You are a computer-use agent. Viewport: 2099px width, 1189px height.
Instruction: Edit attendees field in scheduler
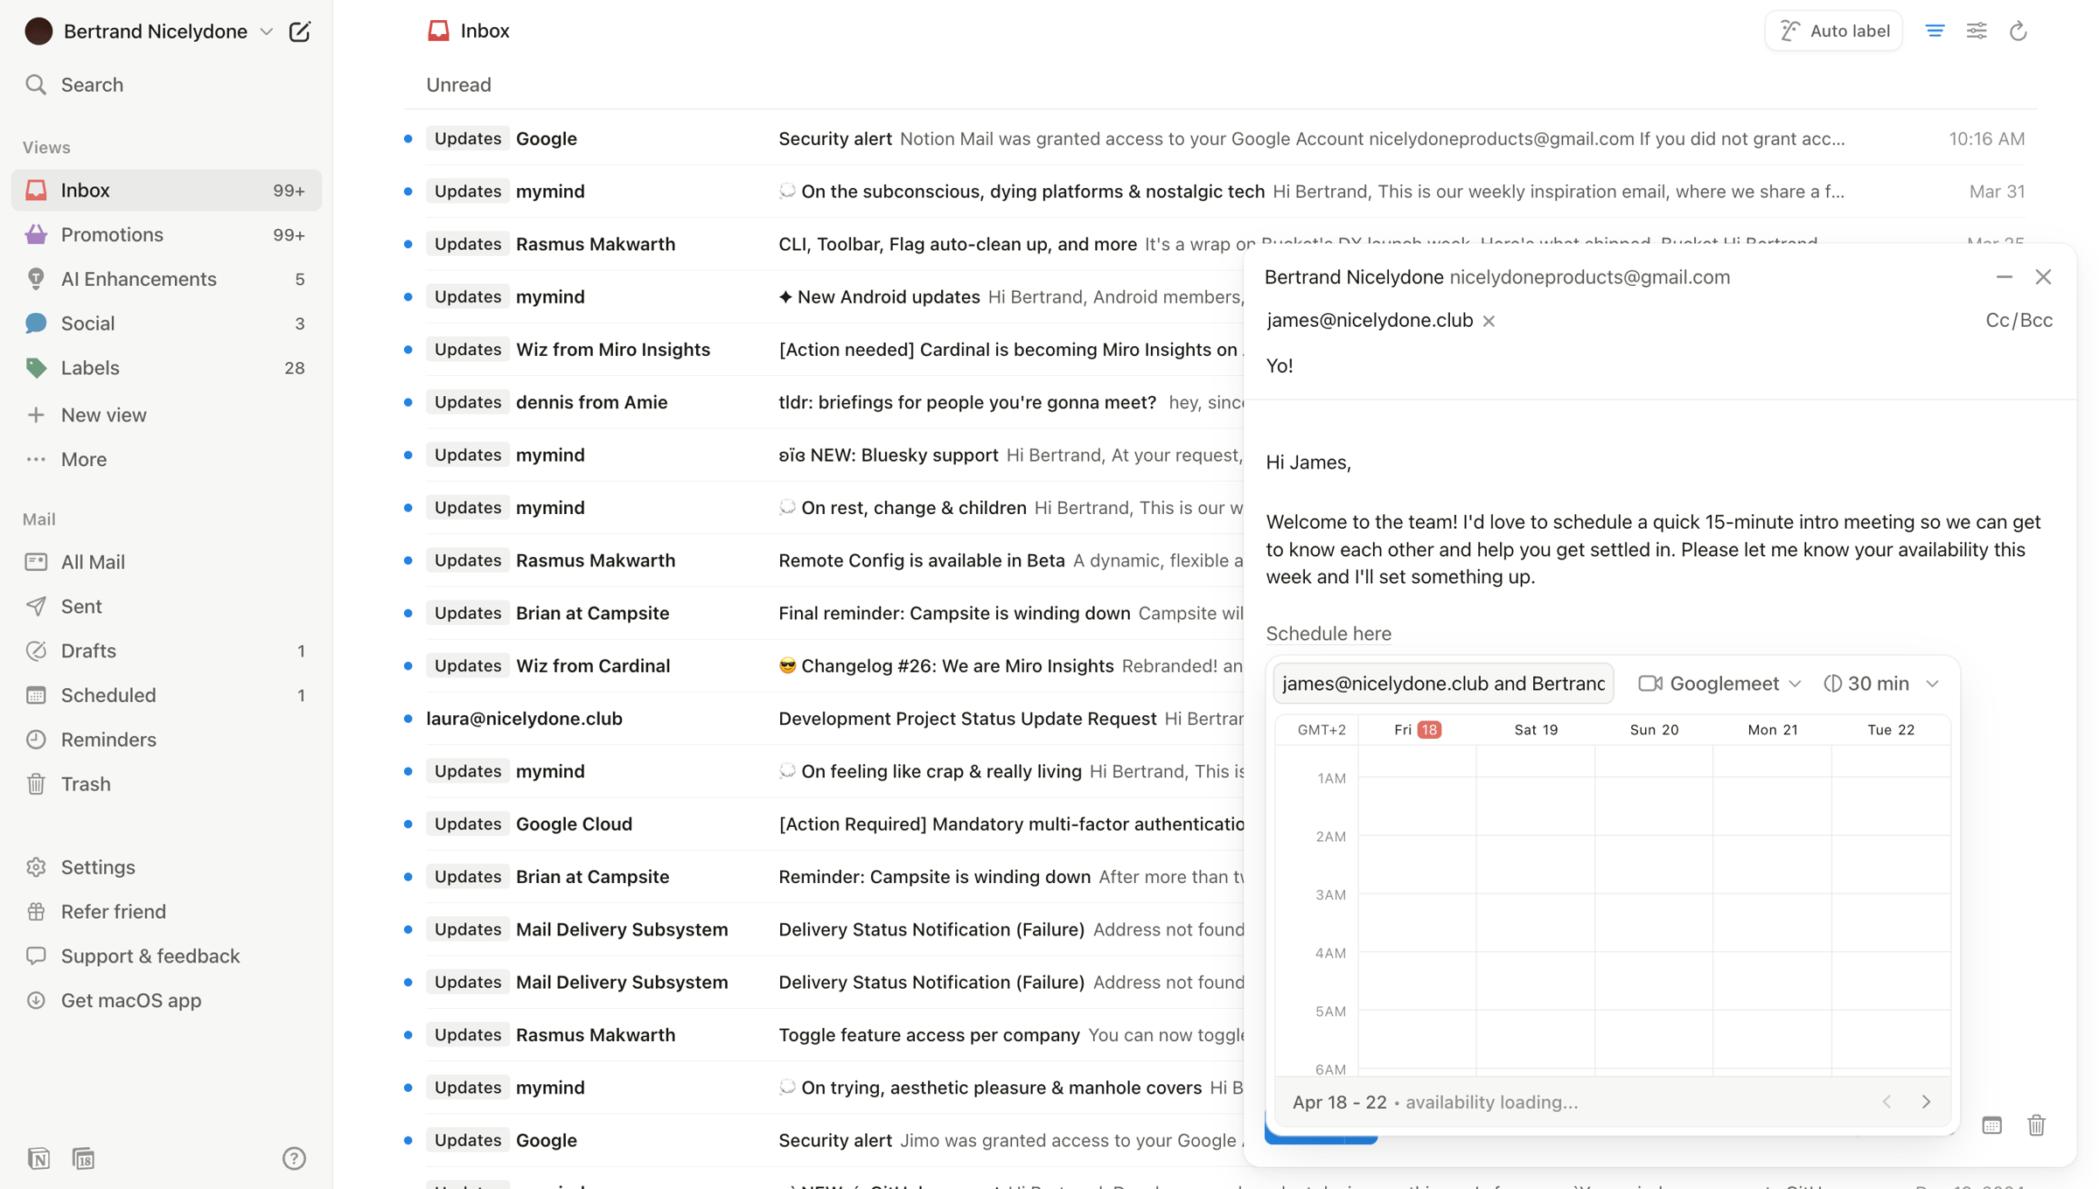(1443, 684)
